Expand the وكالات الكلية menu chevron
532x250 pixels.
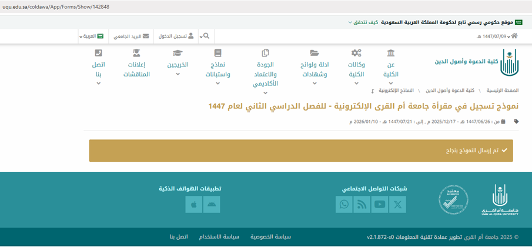[x=356, y=83]
